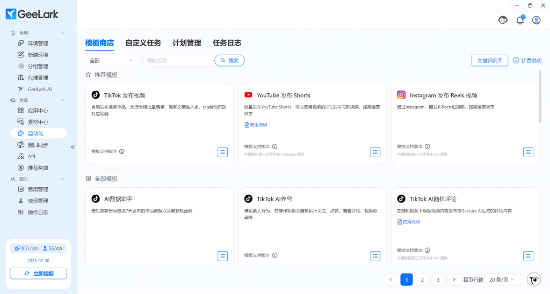The width and height of the screenshot is (550, 294).
Task: Click the Instagram 发布 Reels template list icon
Action: click(528, 152)
